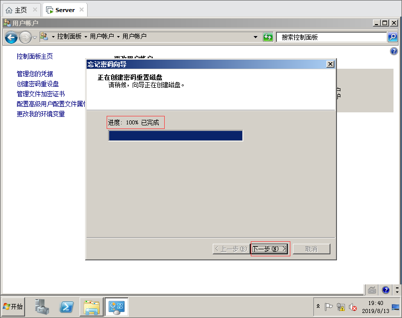
Task: Click the green refresh icon beside address bar
Action: [x=268, y=37]
